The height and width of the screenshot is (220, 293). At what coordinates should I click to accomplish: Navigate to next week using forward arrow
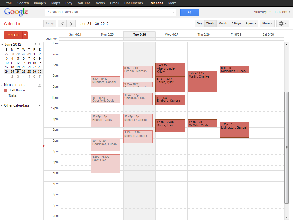pos(71,23)
